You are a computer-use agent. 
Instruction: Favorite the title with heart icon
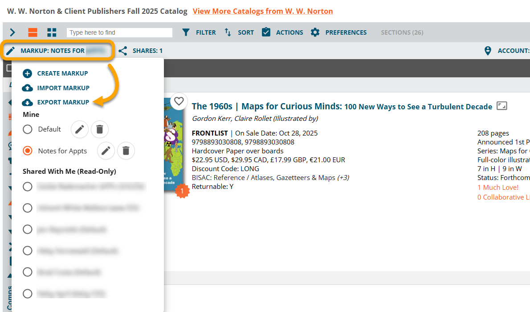click(179, 101)
